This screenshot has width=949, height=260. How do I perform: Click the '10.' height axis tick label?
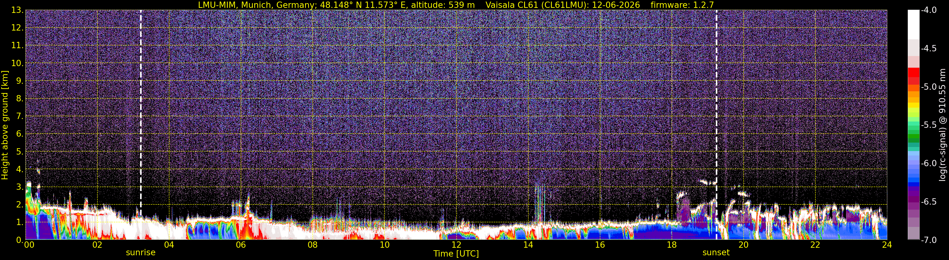17,63
